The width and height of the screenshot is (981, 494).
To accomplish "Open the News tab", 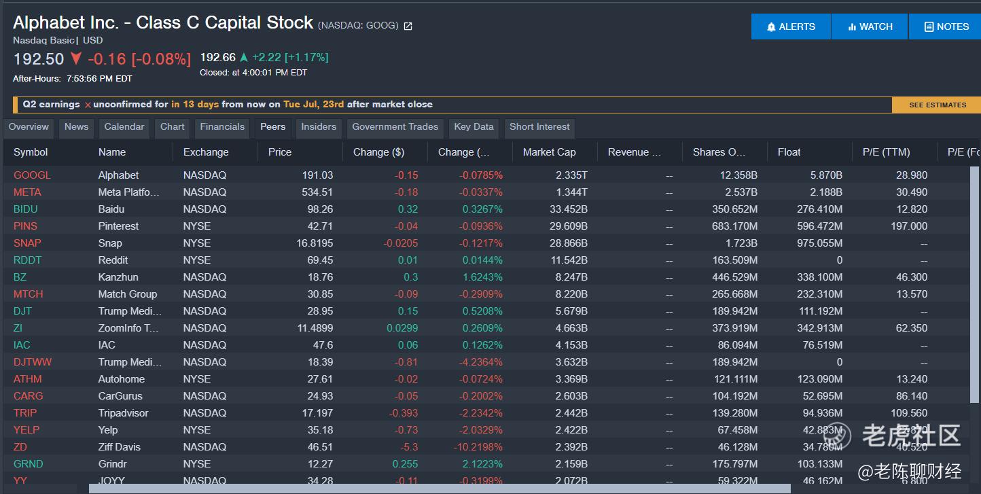I will pos(76,127).
